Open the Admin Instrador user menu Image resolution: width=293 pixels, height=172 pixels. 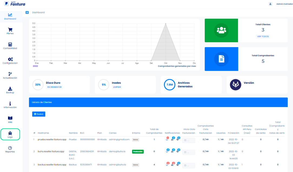(x=284, y=4)
